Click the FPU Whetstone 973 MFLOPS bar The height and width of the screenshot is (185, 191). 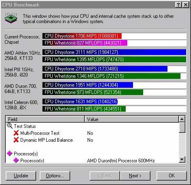[x=93, y=92]
